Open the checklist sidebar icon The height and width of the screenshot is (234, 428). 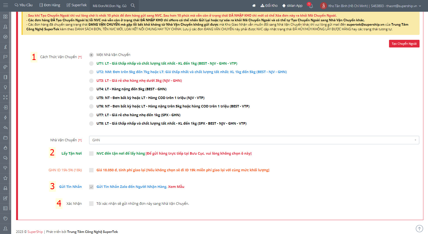(5, 208)
